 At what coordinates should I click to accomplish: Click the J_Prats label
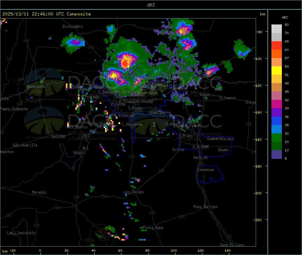click(186, 136)
